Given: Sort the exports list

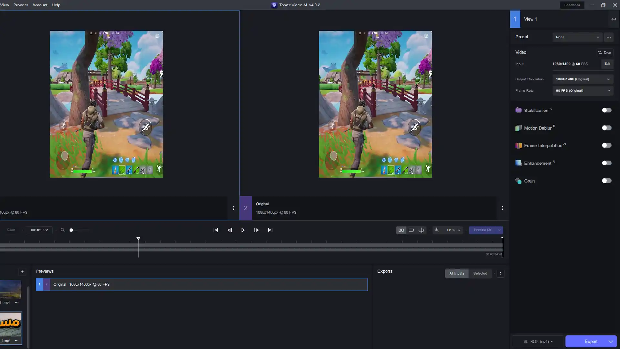Looking at the screenshot, I should (x=501, y=273).
